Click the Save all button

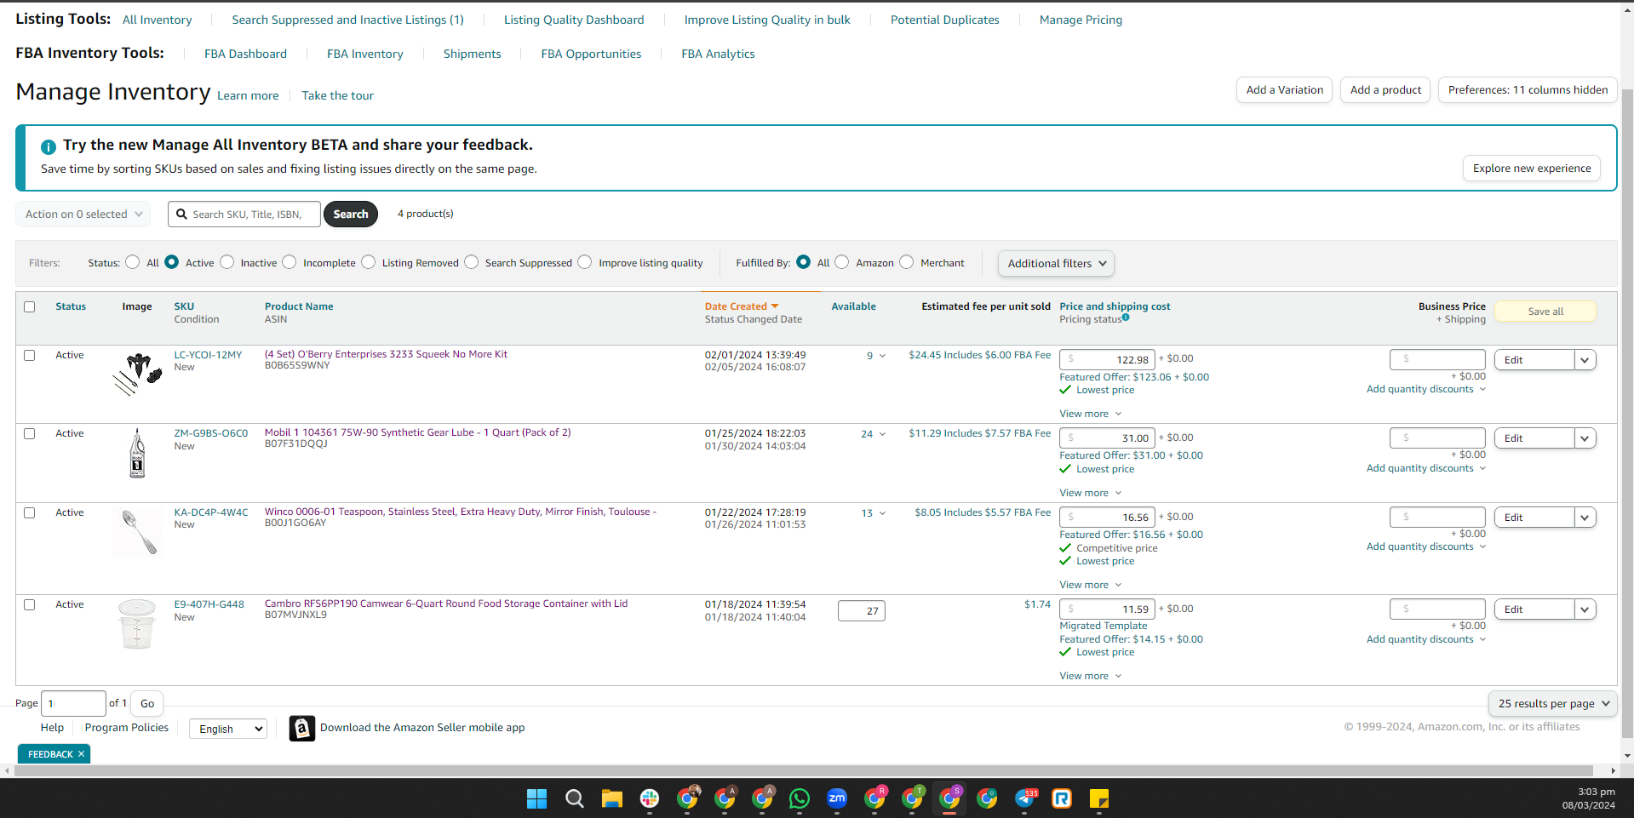pos(1545,312)
